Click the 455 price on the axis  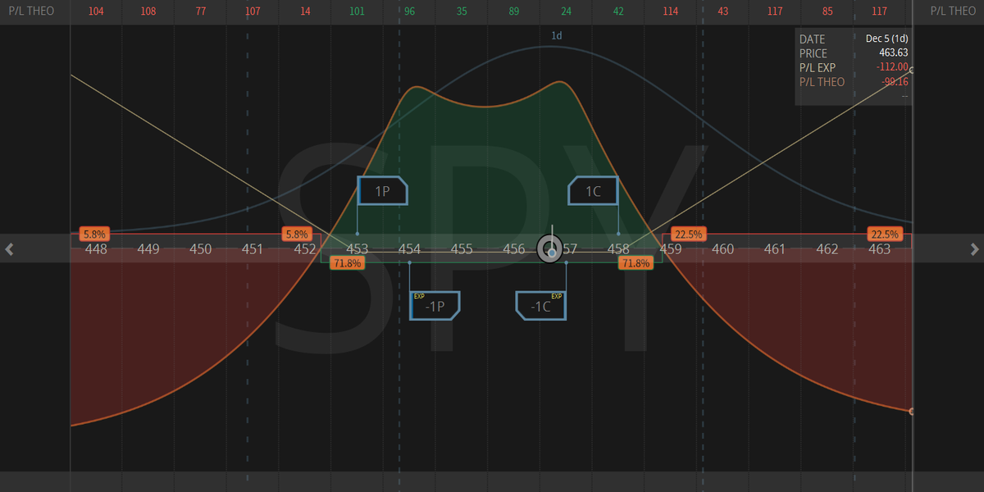coord(462,249)
